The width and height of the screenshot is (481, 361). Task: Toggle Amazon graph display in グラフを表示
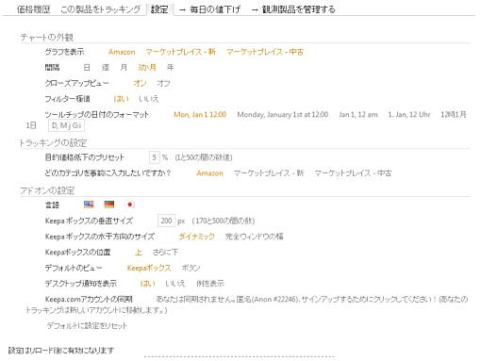point(122,52)
